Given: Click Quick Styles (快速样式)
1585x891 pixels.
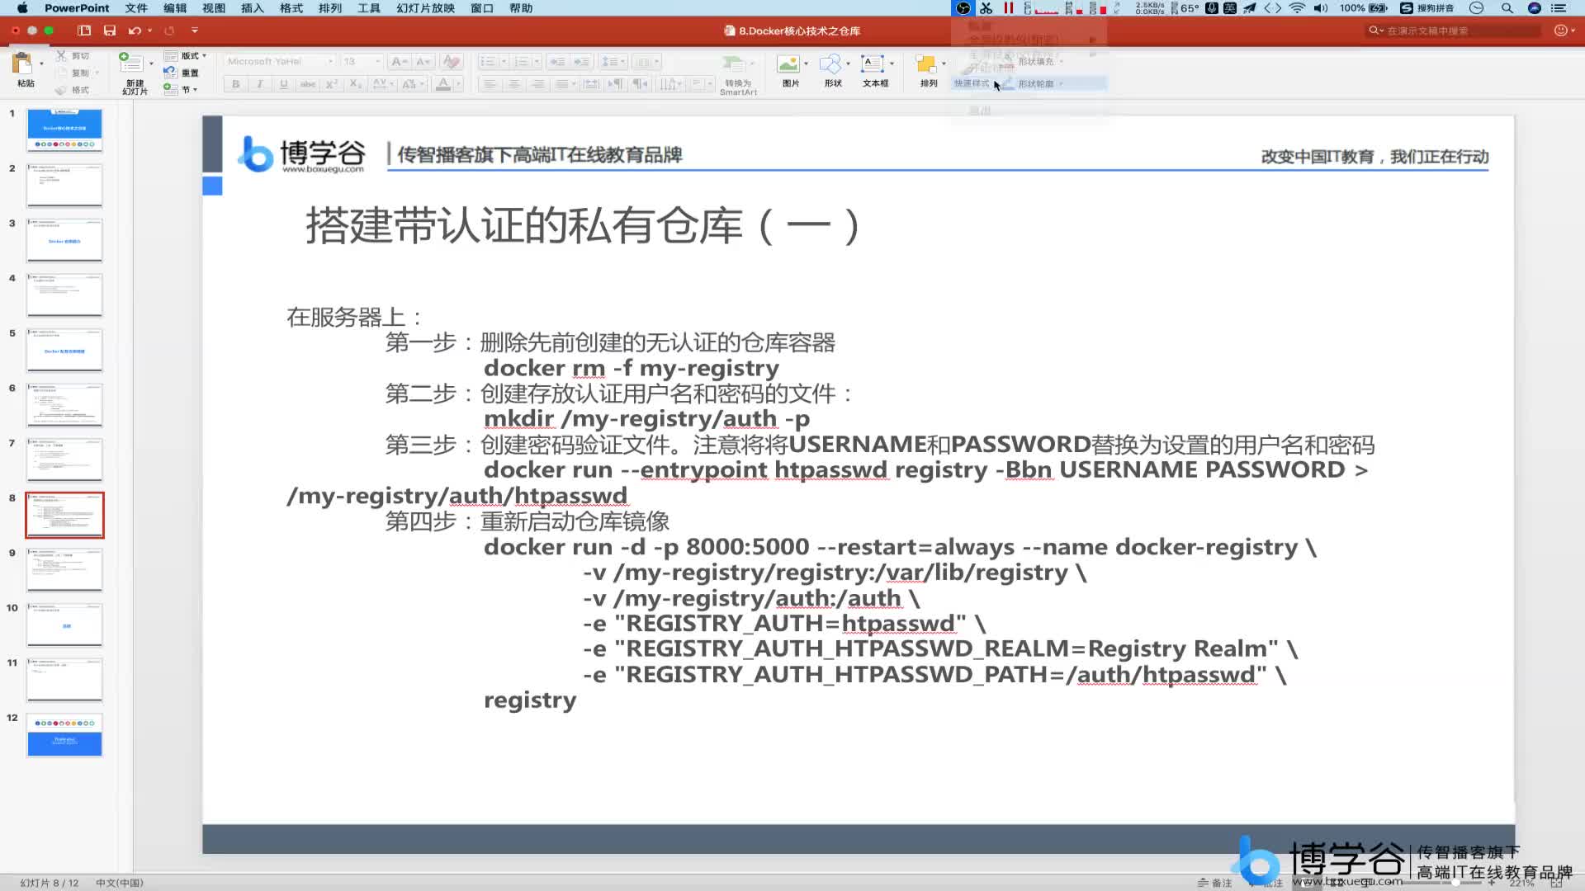Looking at the screenshot, I should pyautogui.click(x=972, y=83).
